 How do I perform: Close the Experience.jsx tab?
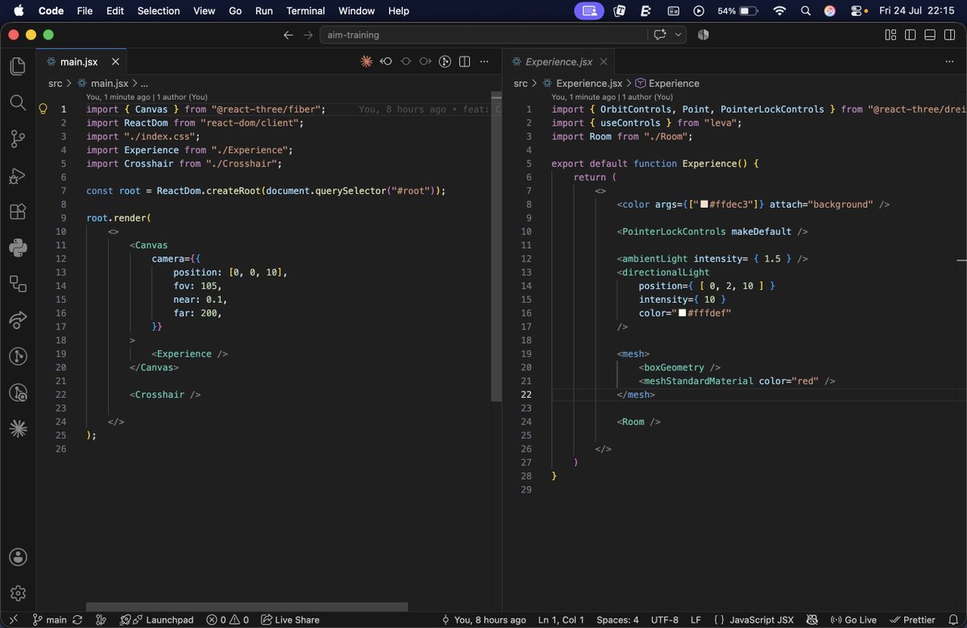pyautogui.click(x=603, y=61)
